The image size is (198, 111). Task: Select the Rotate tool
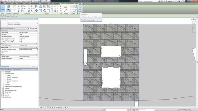(x=45, y=10)
